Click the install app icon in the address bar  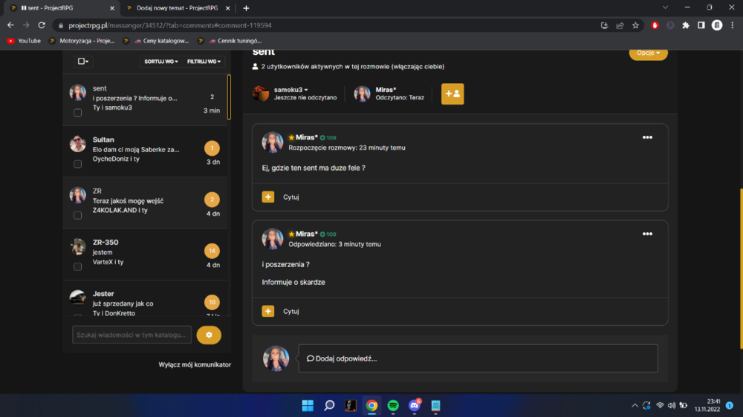[x=604, y=25]
